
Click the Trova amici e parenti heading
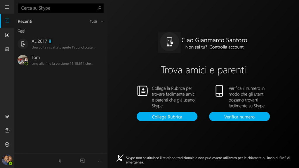[x=204, y=70]
